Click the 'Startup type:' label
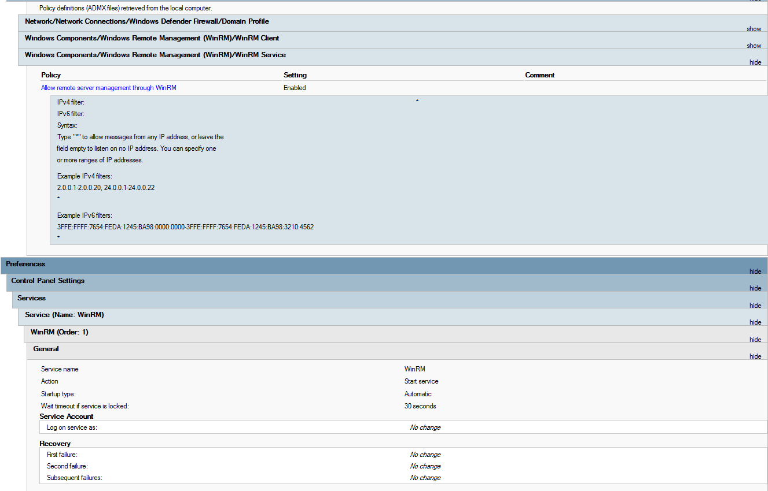Image resolution: width=768 pixels, height=491 pixels. click(60, 394)
